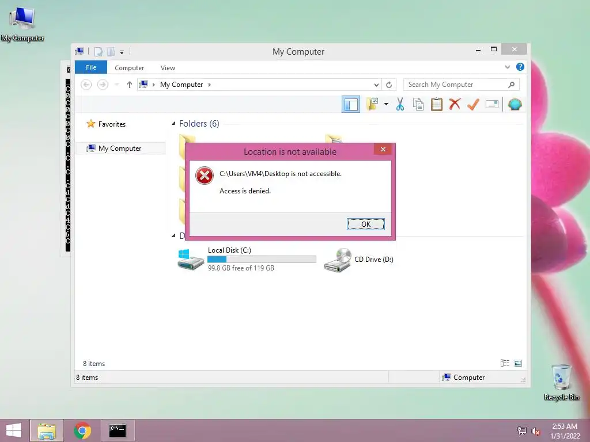The image size is (590, 442).
Task: Select My Computer in navigation pane
Action: (120, 148)
